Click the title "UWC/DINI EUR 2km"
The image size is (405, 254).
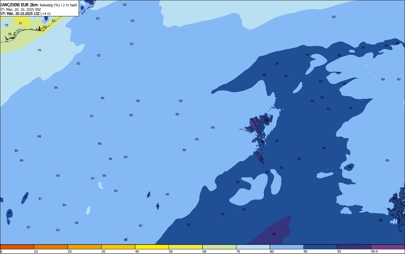tap(19, 5)
